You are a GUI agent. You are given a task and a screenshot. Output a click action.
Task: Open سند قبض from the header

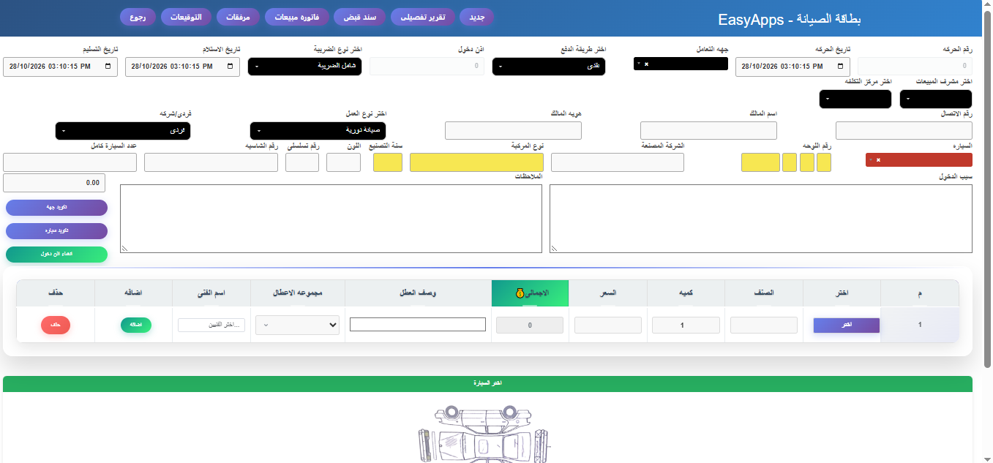[x=359, y=17]
